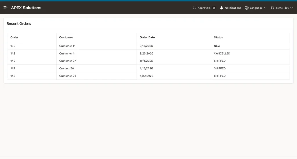Viewport: 297px width, 159px height.
Task: Click order number 149
Action: coord(13,53)
